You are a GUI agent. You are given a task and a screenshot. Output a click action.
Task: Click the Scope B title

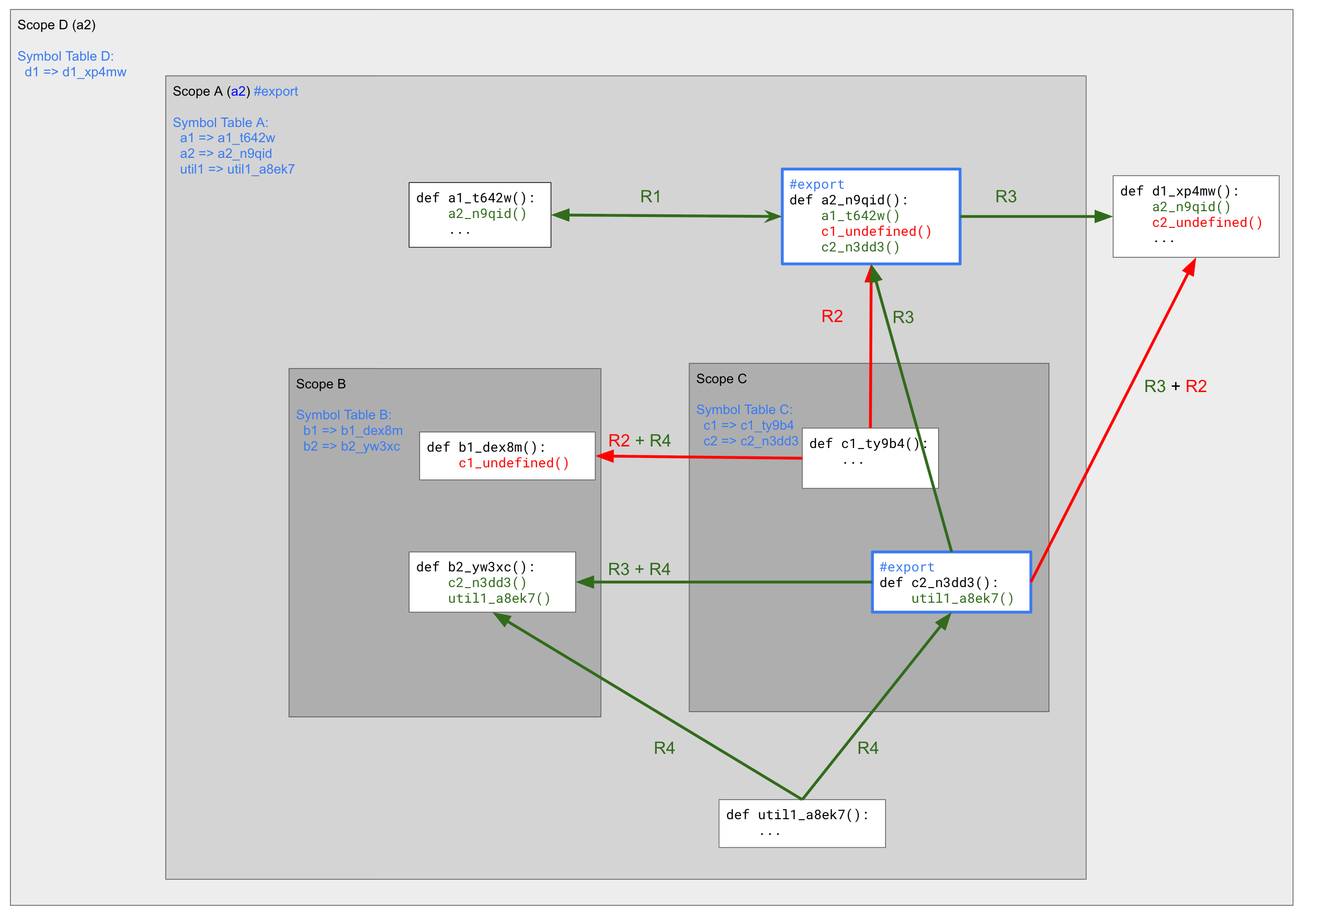tap(321, 384)
